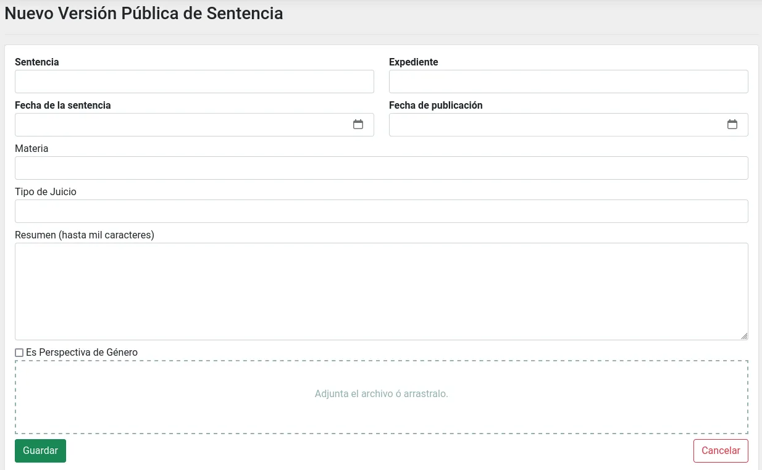
Task: Focus the Sentencia text field
Action: [194, 81]
